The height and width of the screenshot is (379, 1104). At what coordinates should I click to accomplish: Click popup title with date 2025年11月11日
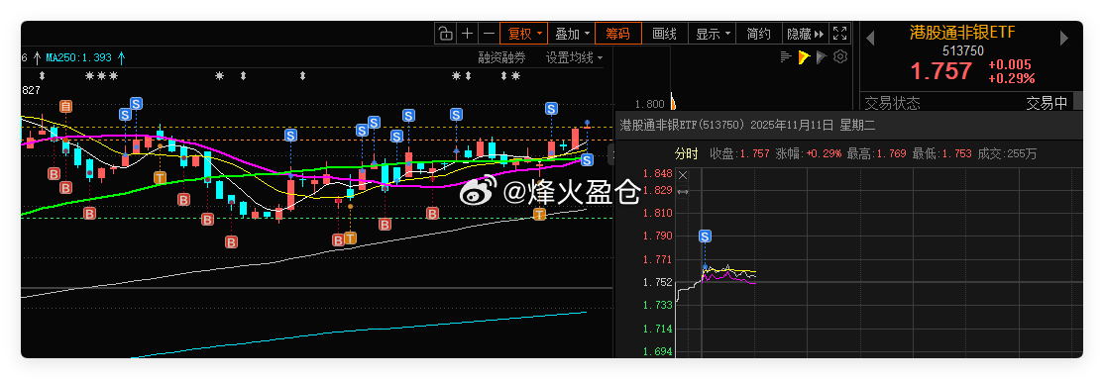[x=747, y=125]
